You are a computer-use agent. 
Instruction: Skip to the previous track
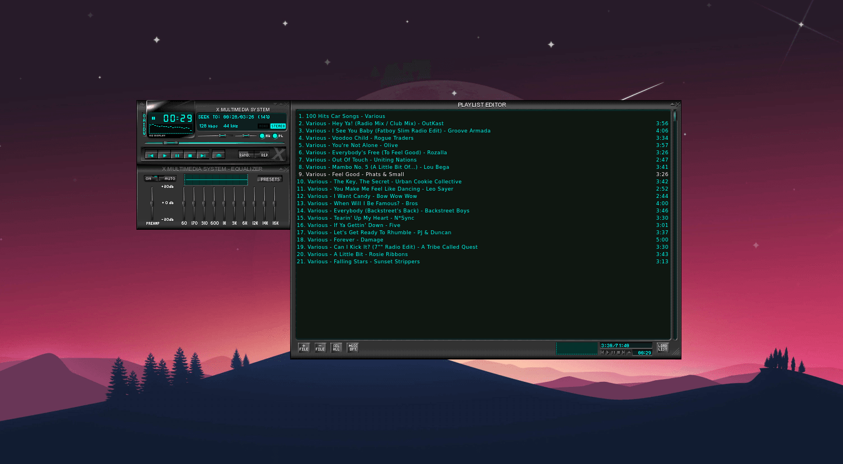[151, 155]
